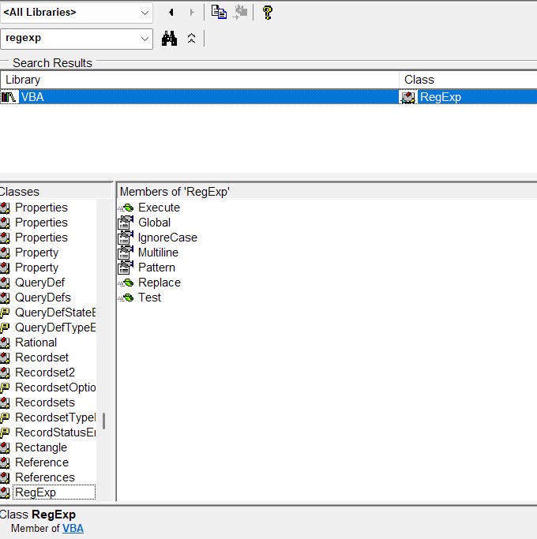The width and height of the screenshot is (537, 539).
Task: Select the IgnoreCase property member
Action: [x=167, y=238]
